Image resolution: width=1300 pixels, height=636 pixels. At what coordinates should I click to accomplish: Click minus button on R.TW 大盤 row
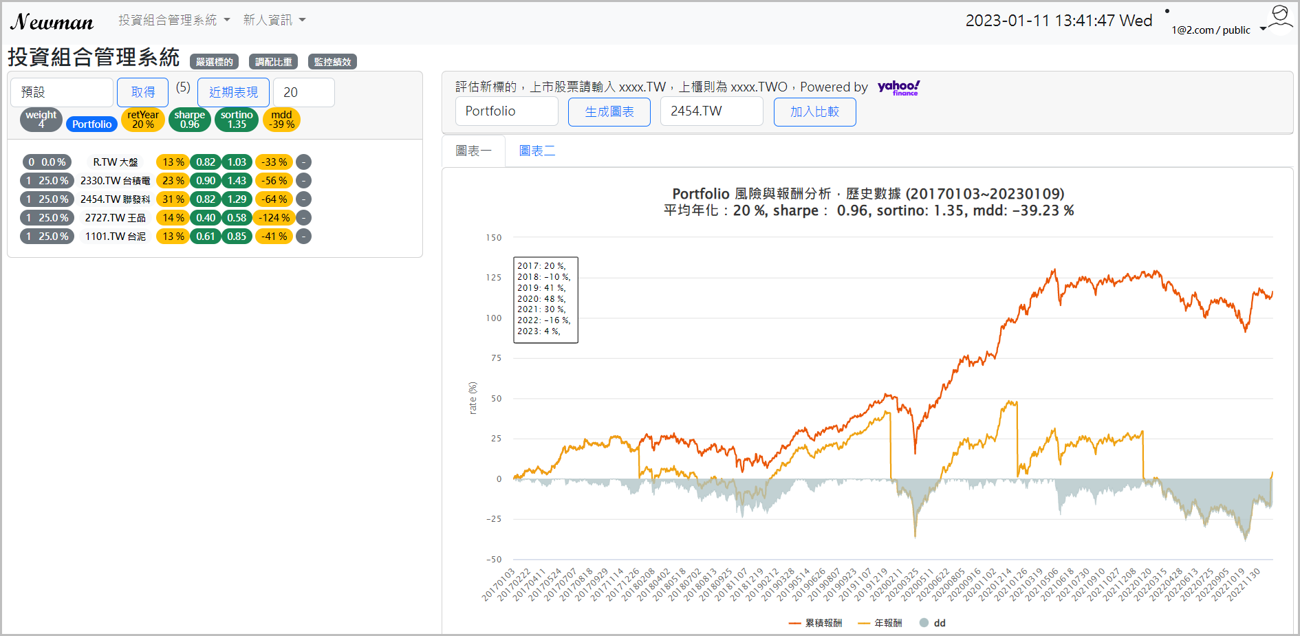303,162
